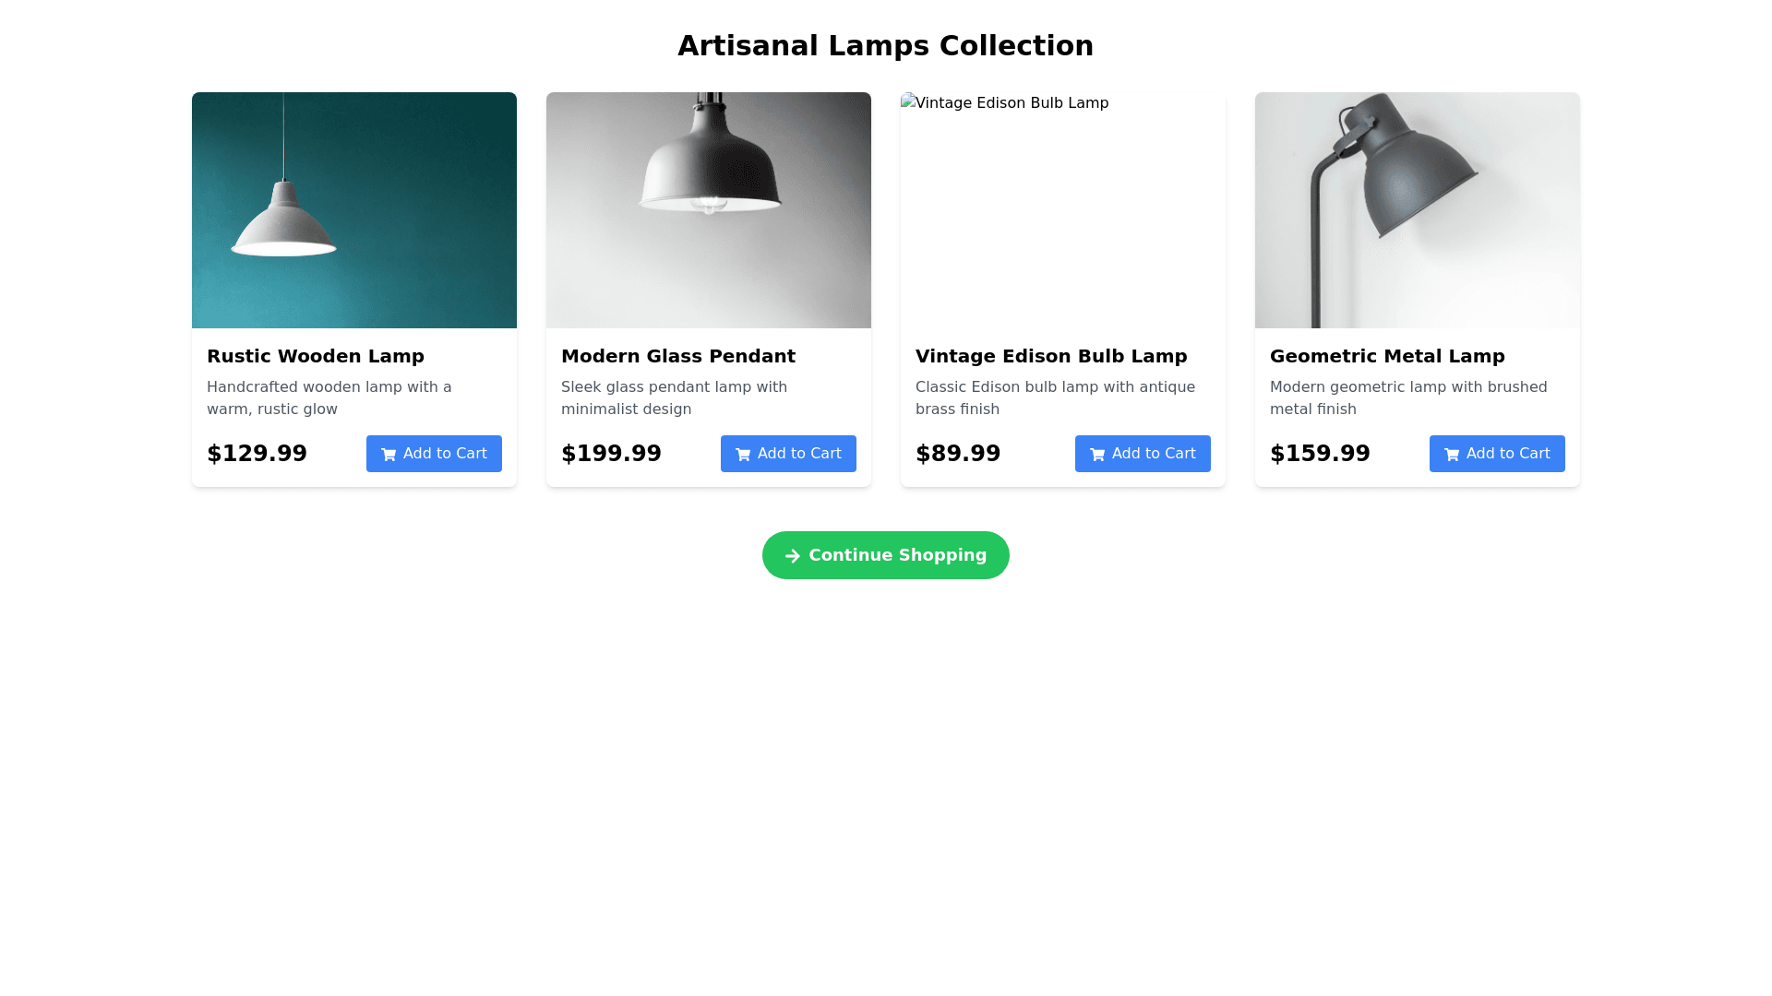Viewport: 1772px width, 996px height.
Task: Click the Artisanal Lamps Collection heading
Action: [886, 46]
